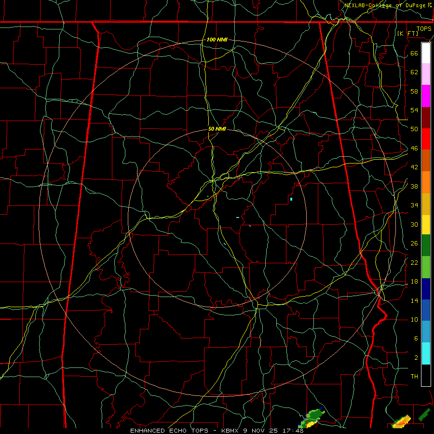Screen dimensions: 434x434
Task: Click the magenta 58 kft legend swatch
Action: 426,96
